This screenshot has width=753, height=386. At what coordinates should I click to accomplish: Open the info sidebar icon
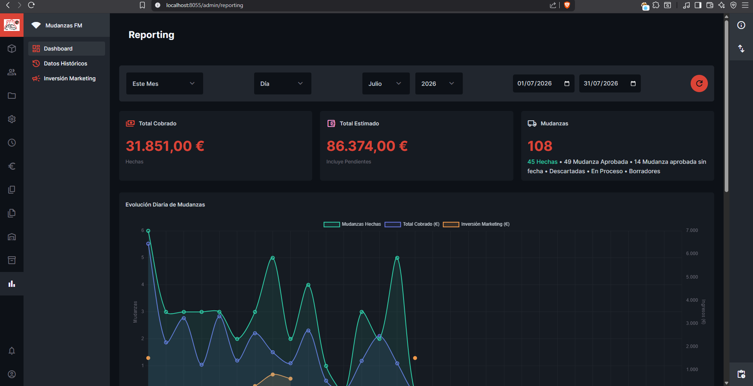(x=741, y=25)
